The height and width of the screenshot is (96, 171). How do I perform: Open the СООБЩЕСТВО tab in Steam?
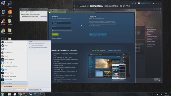(111, 6)
